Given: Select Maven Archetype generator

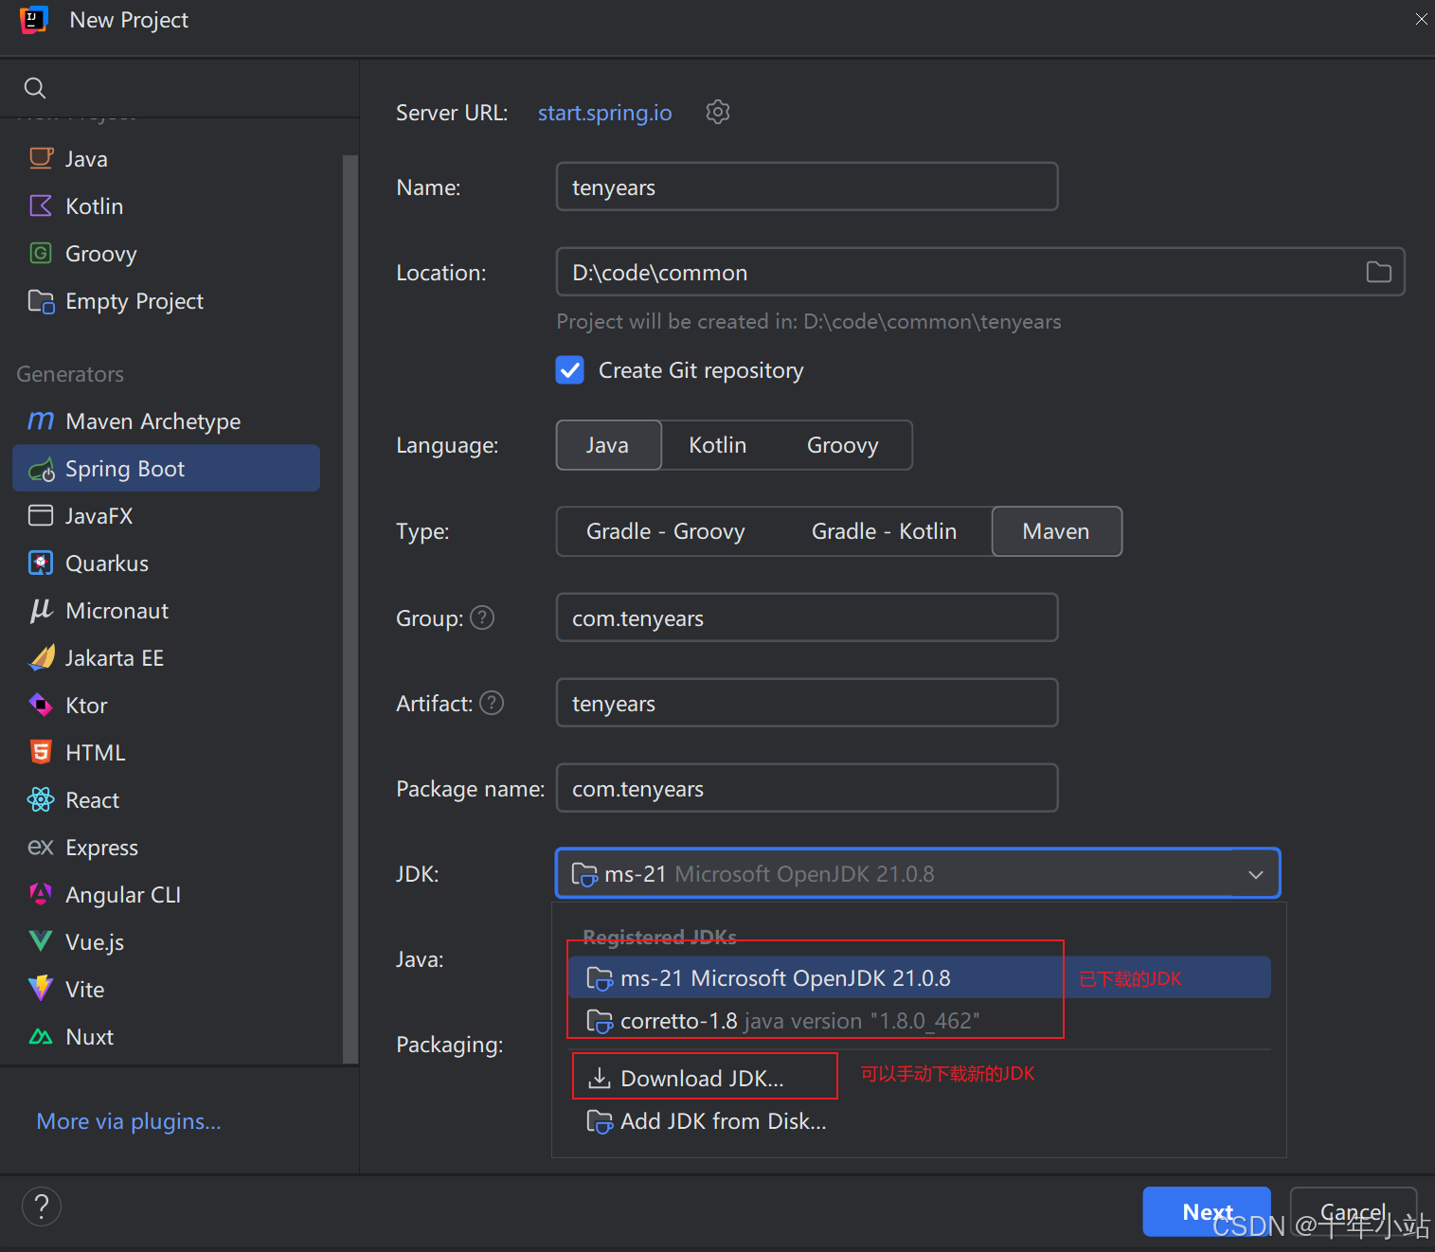Looking at the screenshot, I should point(167,421).
